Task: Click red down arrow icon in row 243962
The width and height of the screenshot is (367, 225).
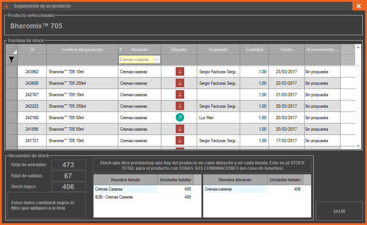Action: [x=180, y=71]
